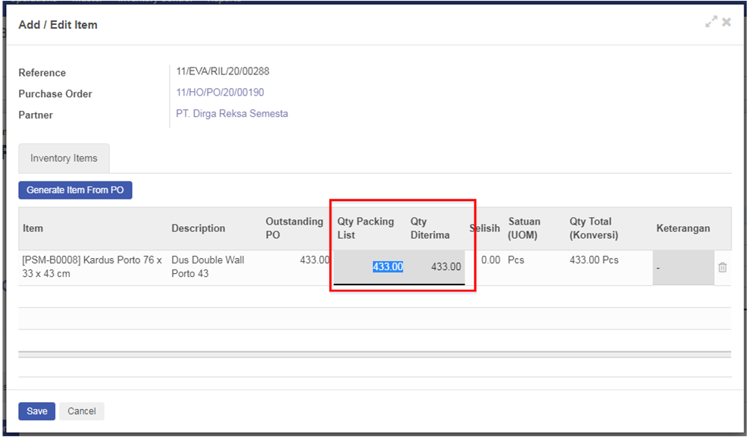Click Generate Item From PO button
This screenshot has height=437, width=749.
click(x=75, y=190)
